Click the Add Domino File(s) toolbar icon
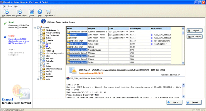The image size is (206, 111). pos(19,12)
